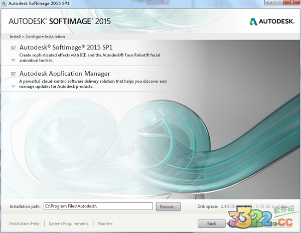The width and height of the screenshot is (301, 233).
Task: Open the Installation Help link
Action: 25,223
